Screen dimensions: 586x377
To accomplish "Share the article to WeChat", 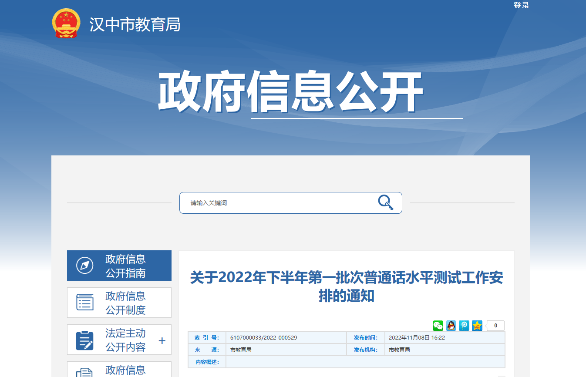I will point(438,326).
